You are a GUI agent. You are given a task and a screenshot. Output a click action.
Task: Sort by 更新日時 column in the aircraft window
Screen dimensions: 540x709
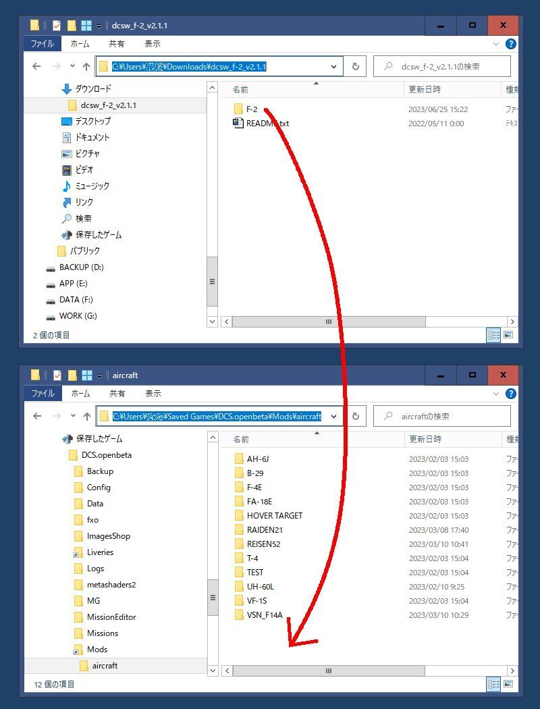click(425, 439)
